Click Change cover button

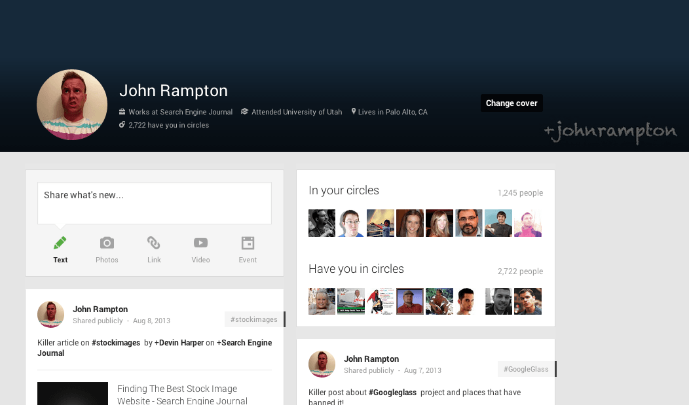point(512,103)
